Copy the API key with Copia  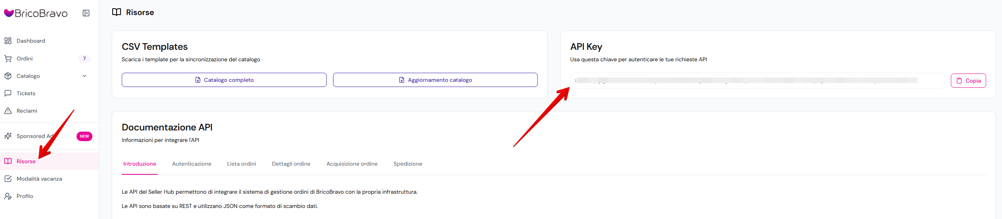point(968,81)
